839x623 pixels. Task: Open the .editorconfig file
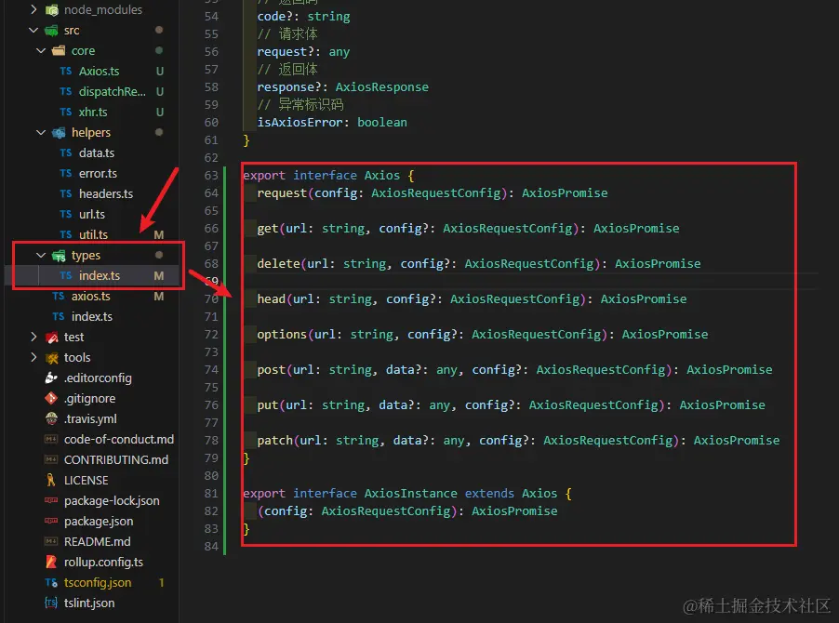(x=98, y=378)
